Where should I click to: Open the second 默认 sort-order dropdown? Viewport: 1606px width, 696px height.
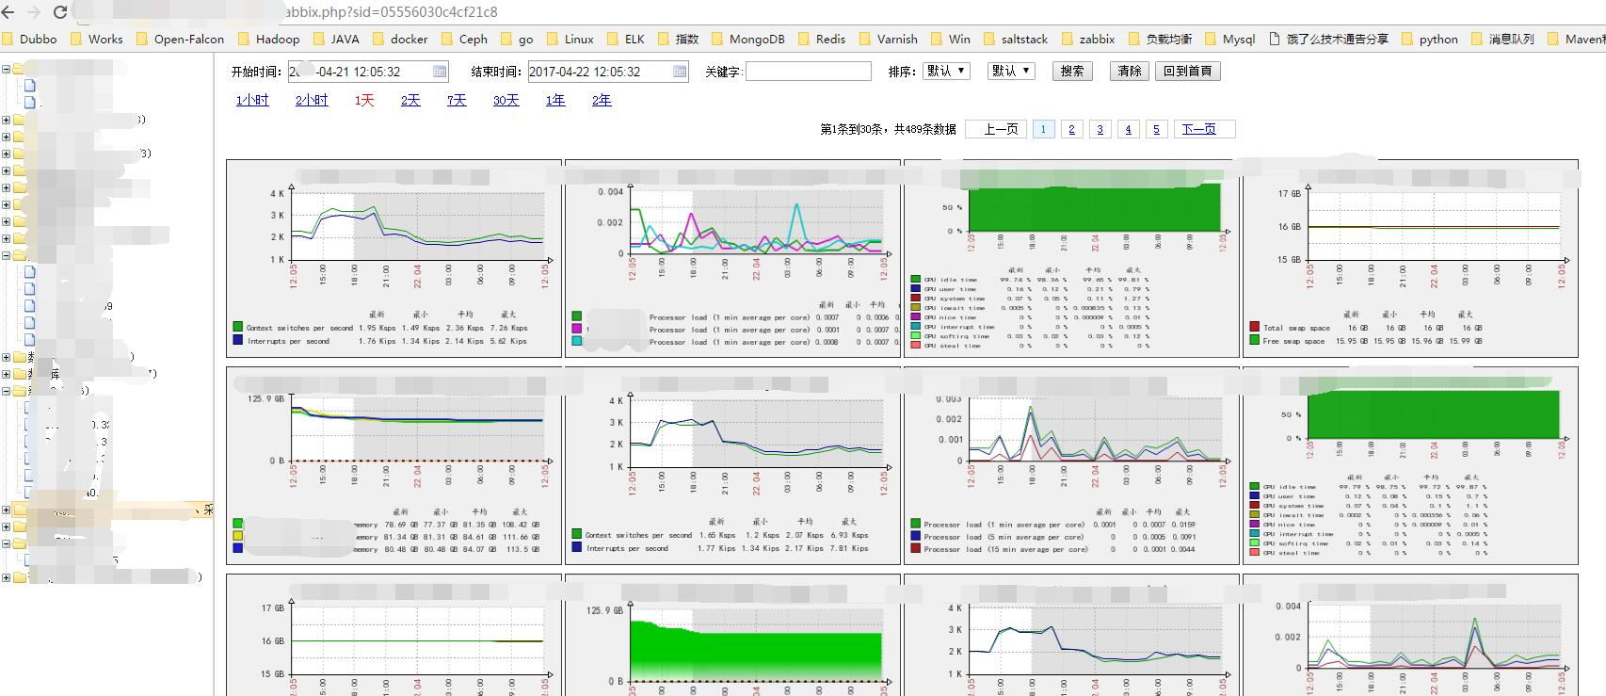(1011, 71)
